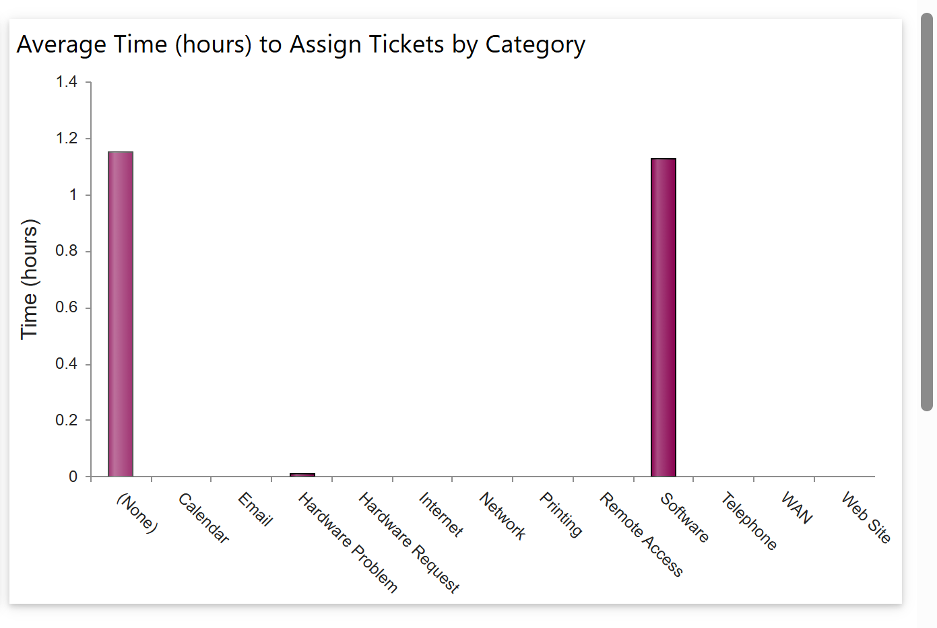Click the Internet axis label
Screen dimensions: 937x628
coord(441,514)
